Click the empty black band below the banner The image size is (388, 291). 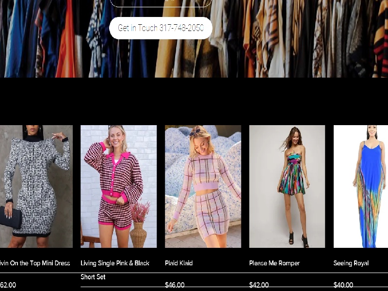coord(194,101)
